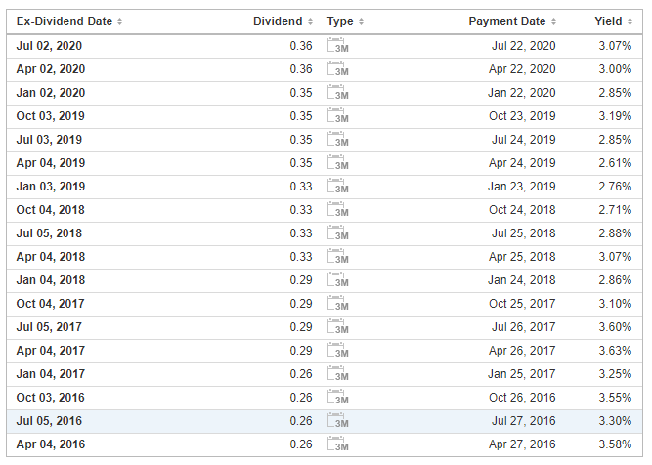Sort by Dividend column arrows
The width and height of the screenshot is (652, 465).
[310, 21]
